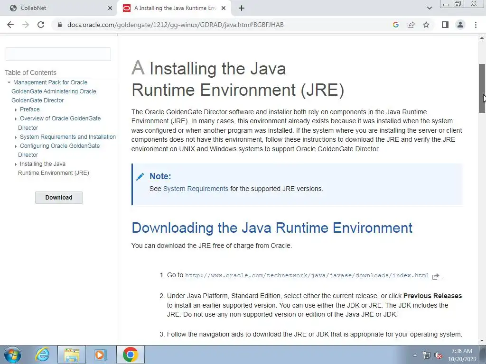
Task: Reload the current page
Action: 41,25
